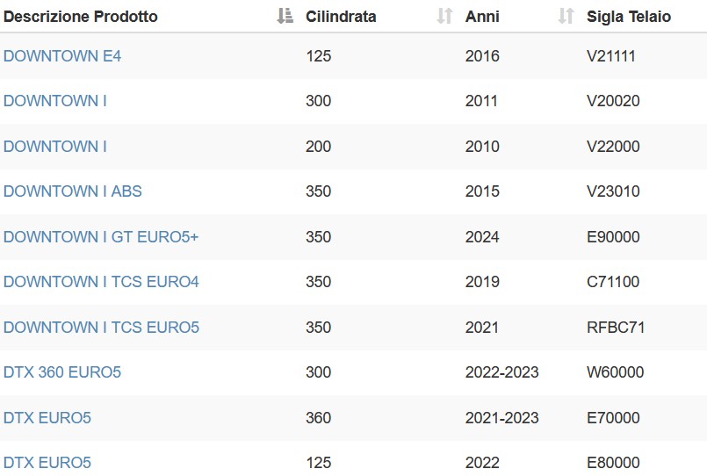Screen dimensions: 707x476
Task: Sort by Descrizione Prodotto header
Action: pyautogui.click(x=81, y=17)
